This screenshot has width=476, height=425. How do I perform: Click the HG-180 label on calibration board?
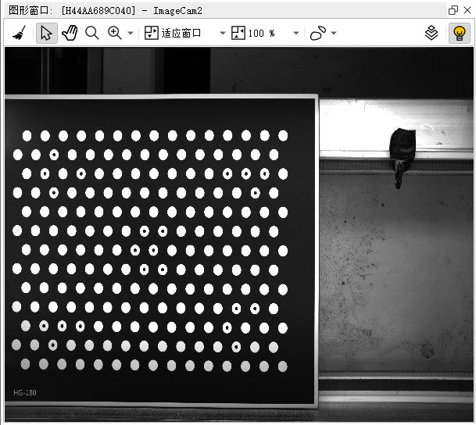pos(25,392)
